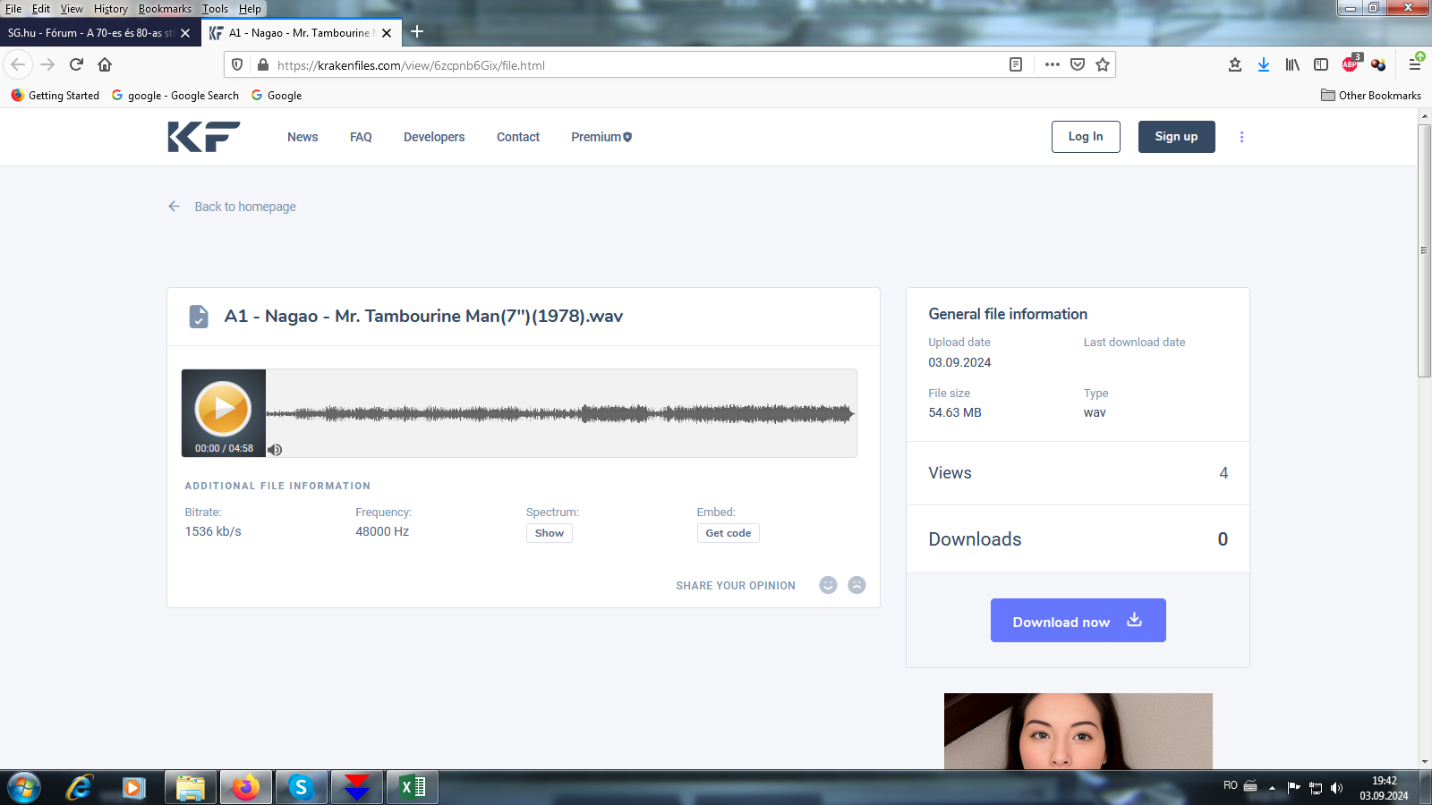This screenshot has height=805, width=1432.
Task: Open the Bookmarks menu
Action: click(x=165, y=9)
